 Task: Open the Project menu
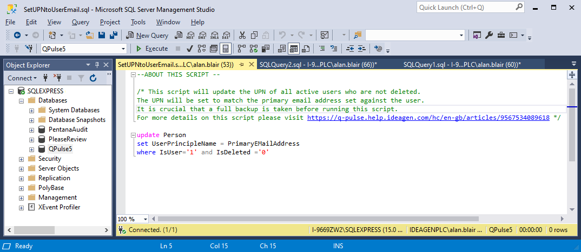coord(110,22)
